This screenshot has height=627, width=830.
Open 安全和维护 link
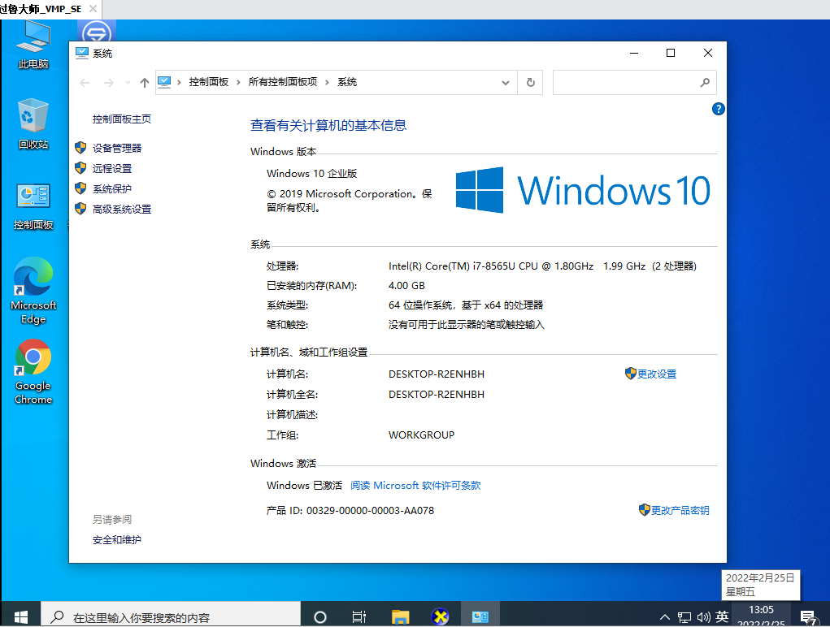pyautogui.click(x=116, y=540)
